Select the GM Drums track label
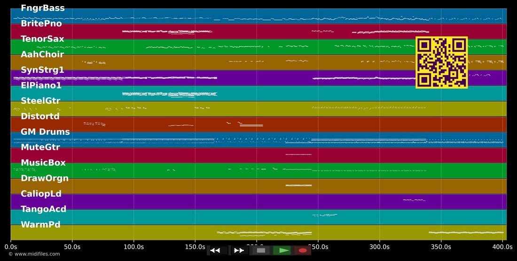 click(45, 132)
